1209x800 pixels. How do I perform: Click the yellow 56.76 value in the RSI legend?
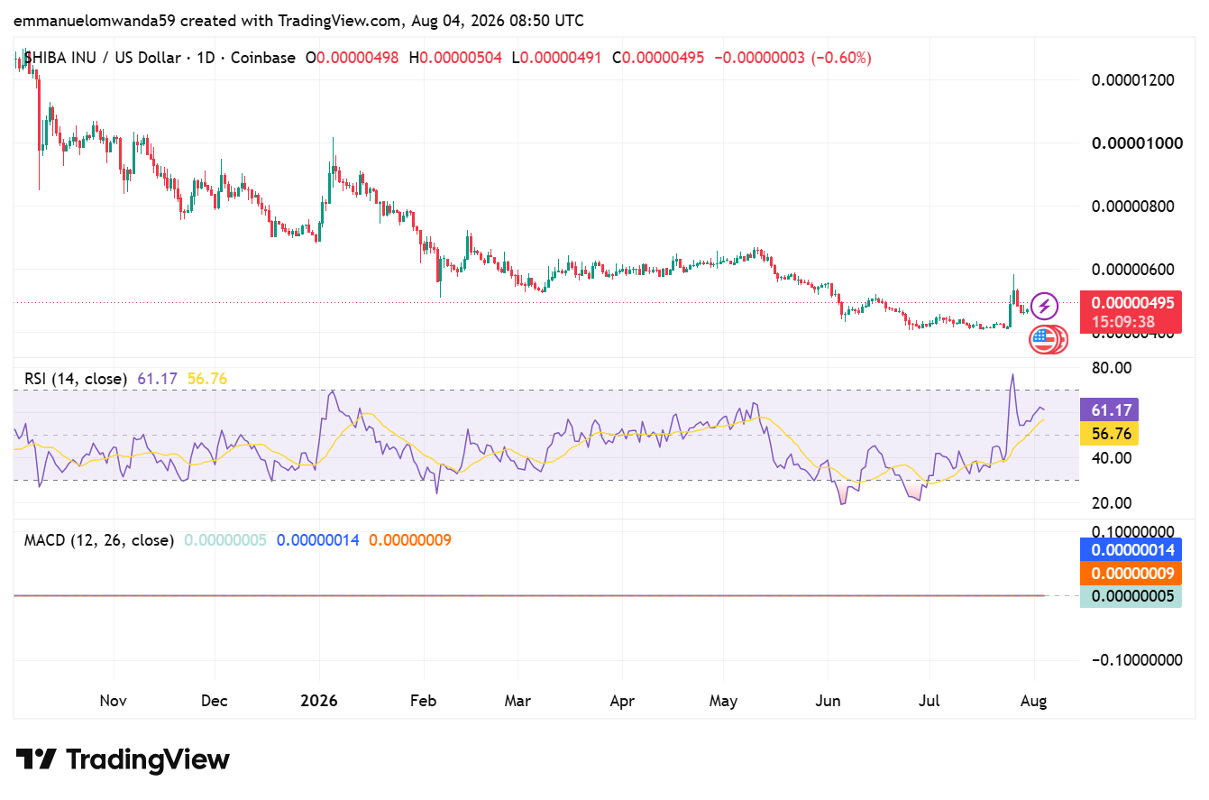coord(207,379)
